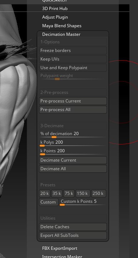Expand the Adjust Plugin section

[55, 17]
